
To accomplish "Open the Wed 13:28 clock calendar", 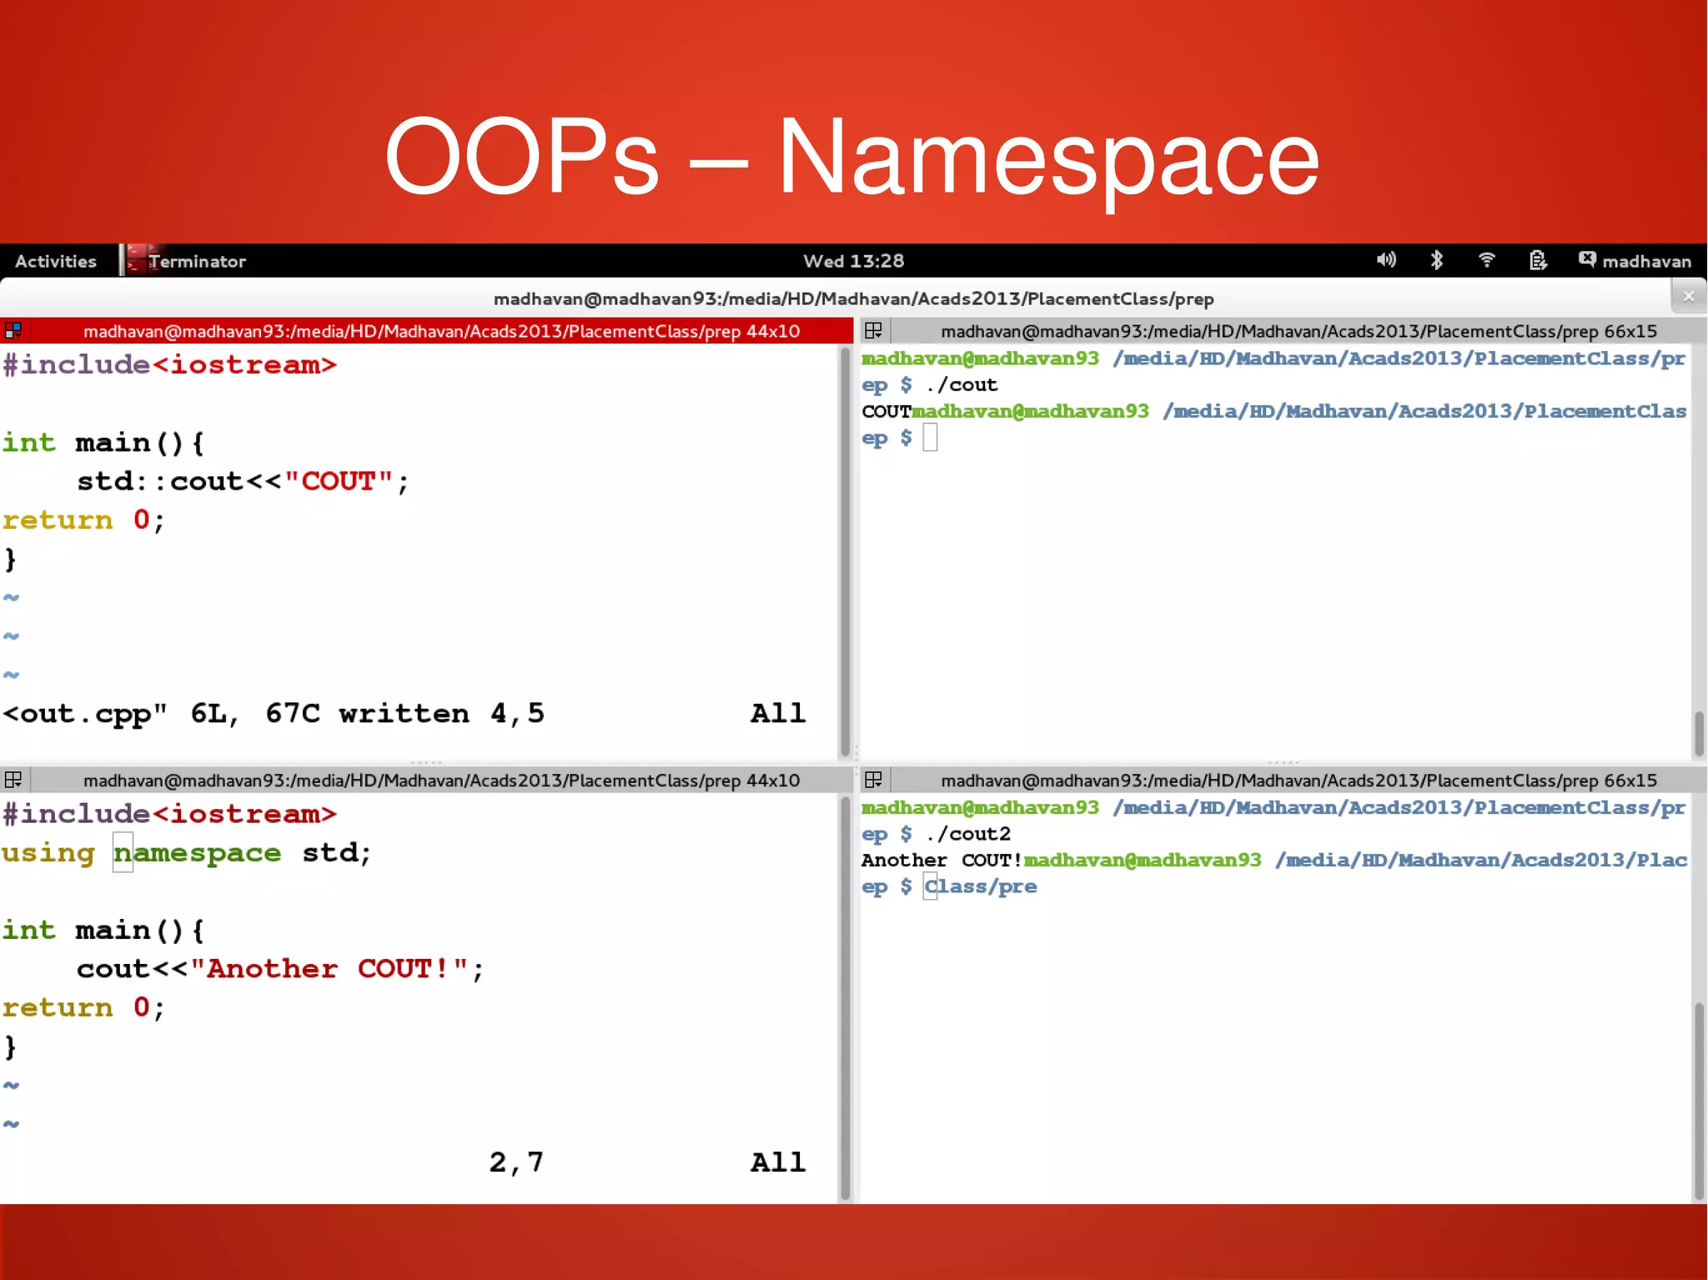I will click(853, 261).
